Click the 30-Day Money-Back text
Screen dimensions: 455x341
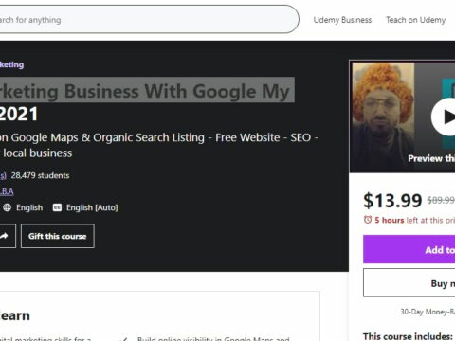point(428,312)
